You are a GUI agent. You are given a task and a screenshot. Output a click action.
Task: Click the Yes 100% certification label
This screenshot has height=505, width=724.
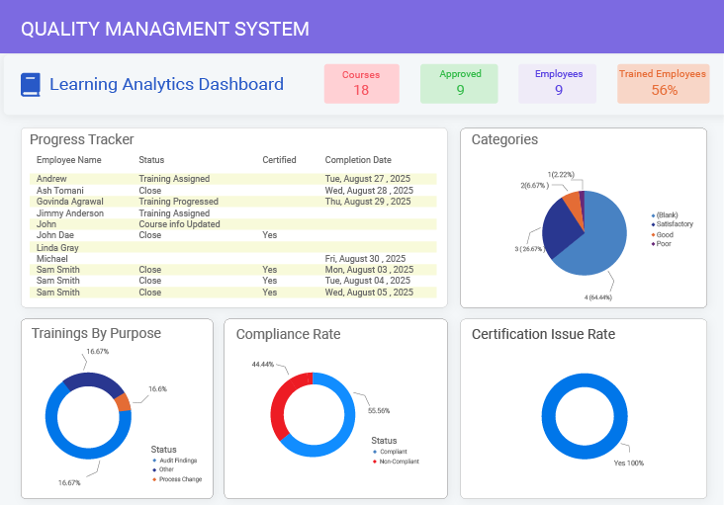(629, 463)
